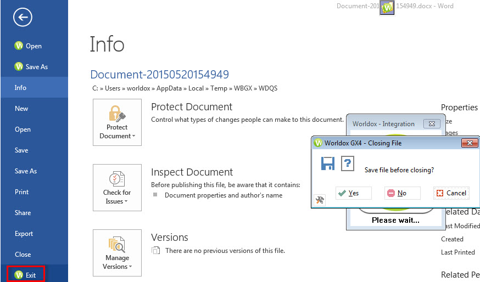Screen dimensions: 480x282
Task: Choose Worldox Save As in sidebar
Action: pos(31,67)
